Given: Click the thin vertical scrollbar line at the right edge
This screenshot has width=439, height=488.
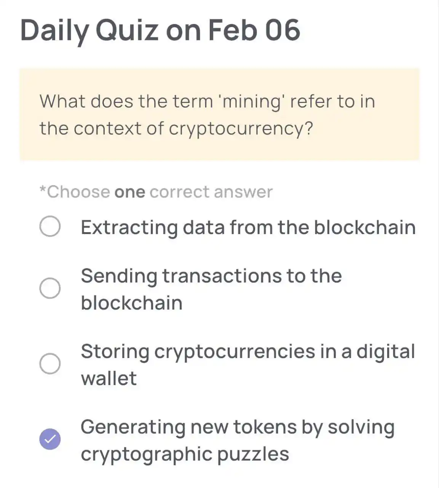Looking at the screenshot, I should click(x=438, y=244).
